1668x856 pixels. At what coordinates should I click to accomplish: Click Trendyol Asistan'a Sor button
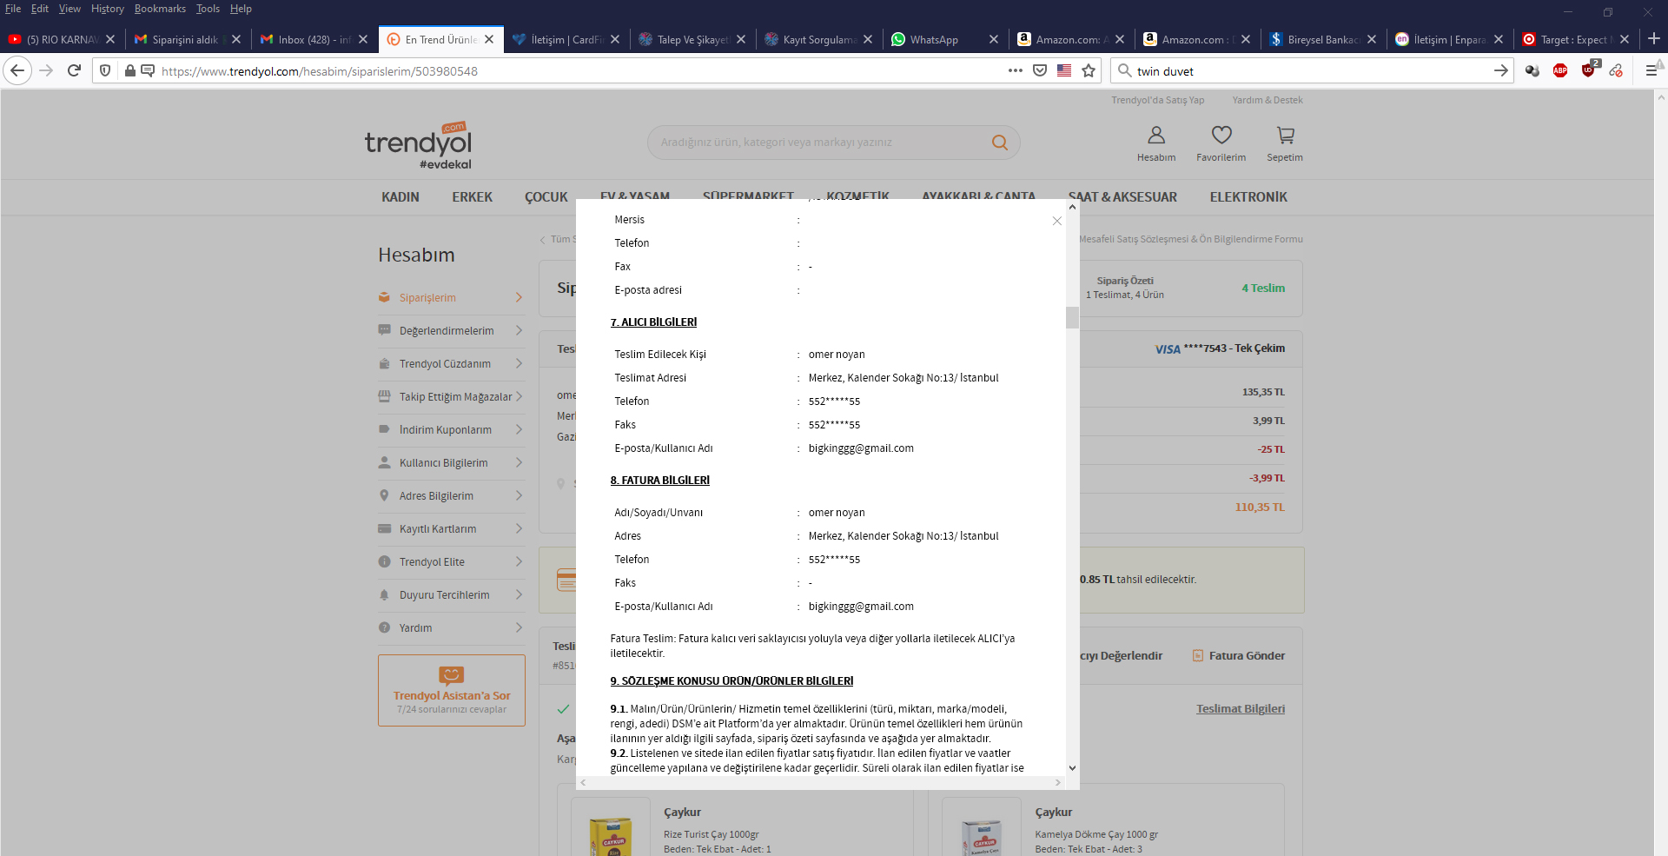451,690
